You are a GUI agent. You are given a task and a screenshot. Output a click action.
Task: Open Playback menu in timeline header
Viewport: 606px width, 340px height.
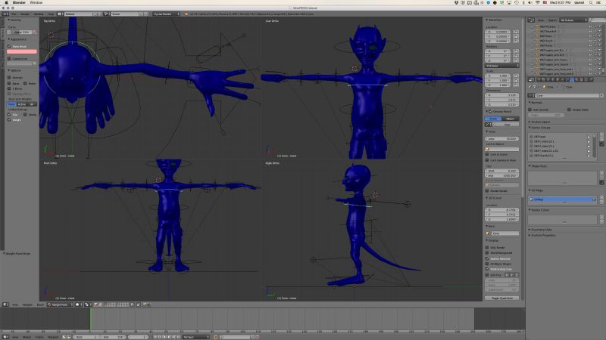pos(53,337)
